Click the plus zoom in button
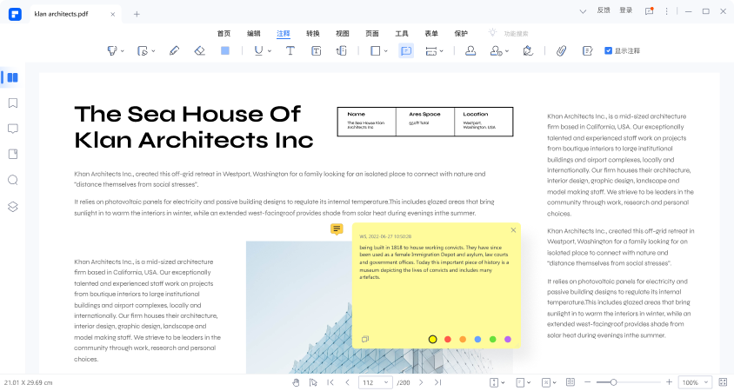 click(669, 382)
